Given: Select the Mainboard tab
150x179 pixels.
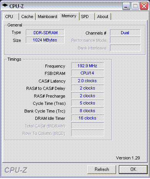Looking at the screenshot, I should click(x=47, y=17).
